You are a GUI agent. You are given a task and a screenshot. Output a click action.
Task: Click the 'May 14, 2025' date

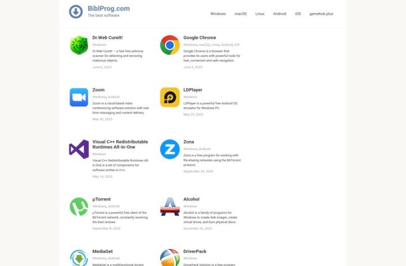click(x=102, y=176)
